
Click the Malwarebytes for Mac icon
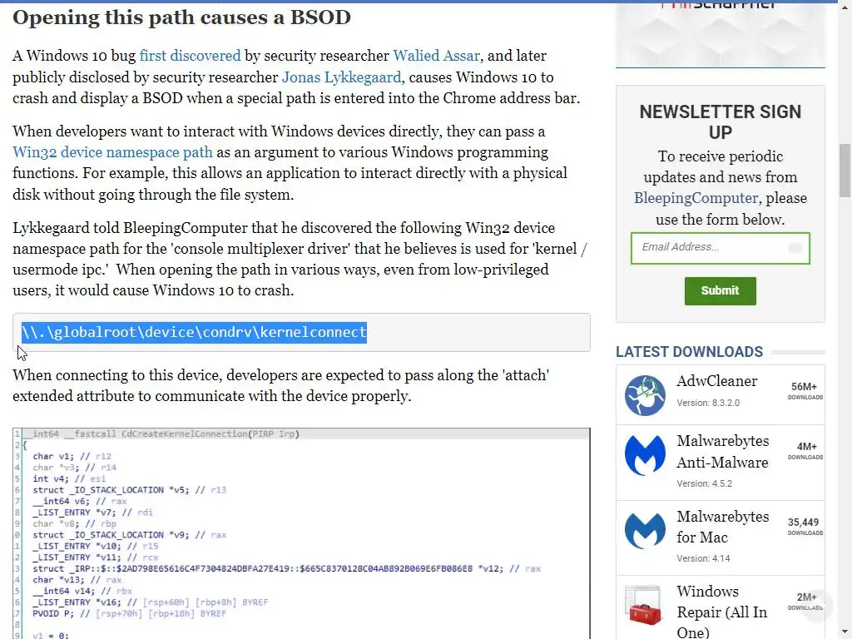[x=645, y=530]
